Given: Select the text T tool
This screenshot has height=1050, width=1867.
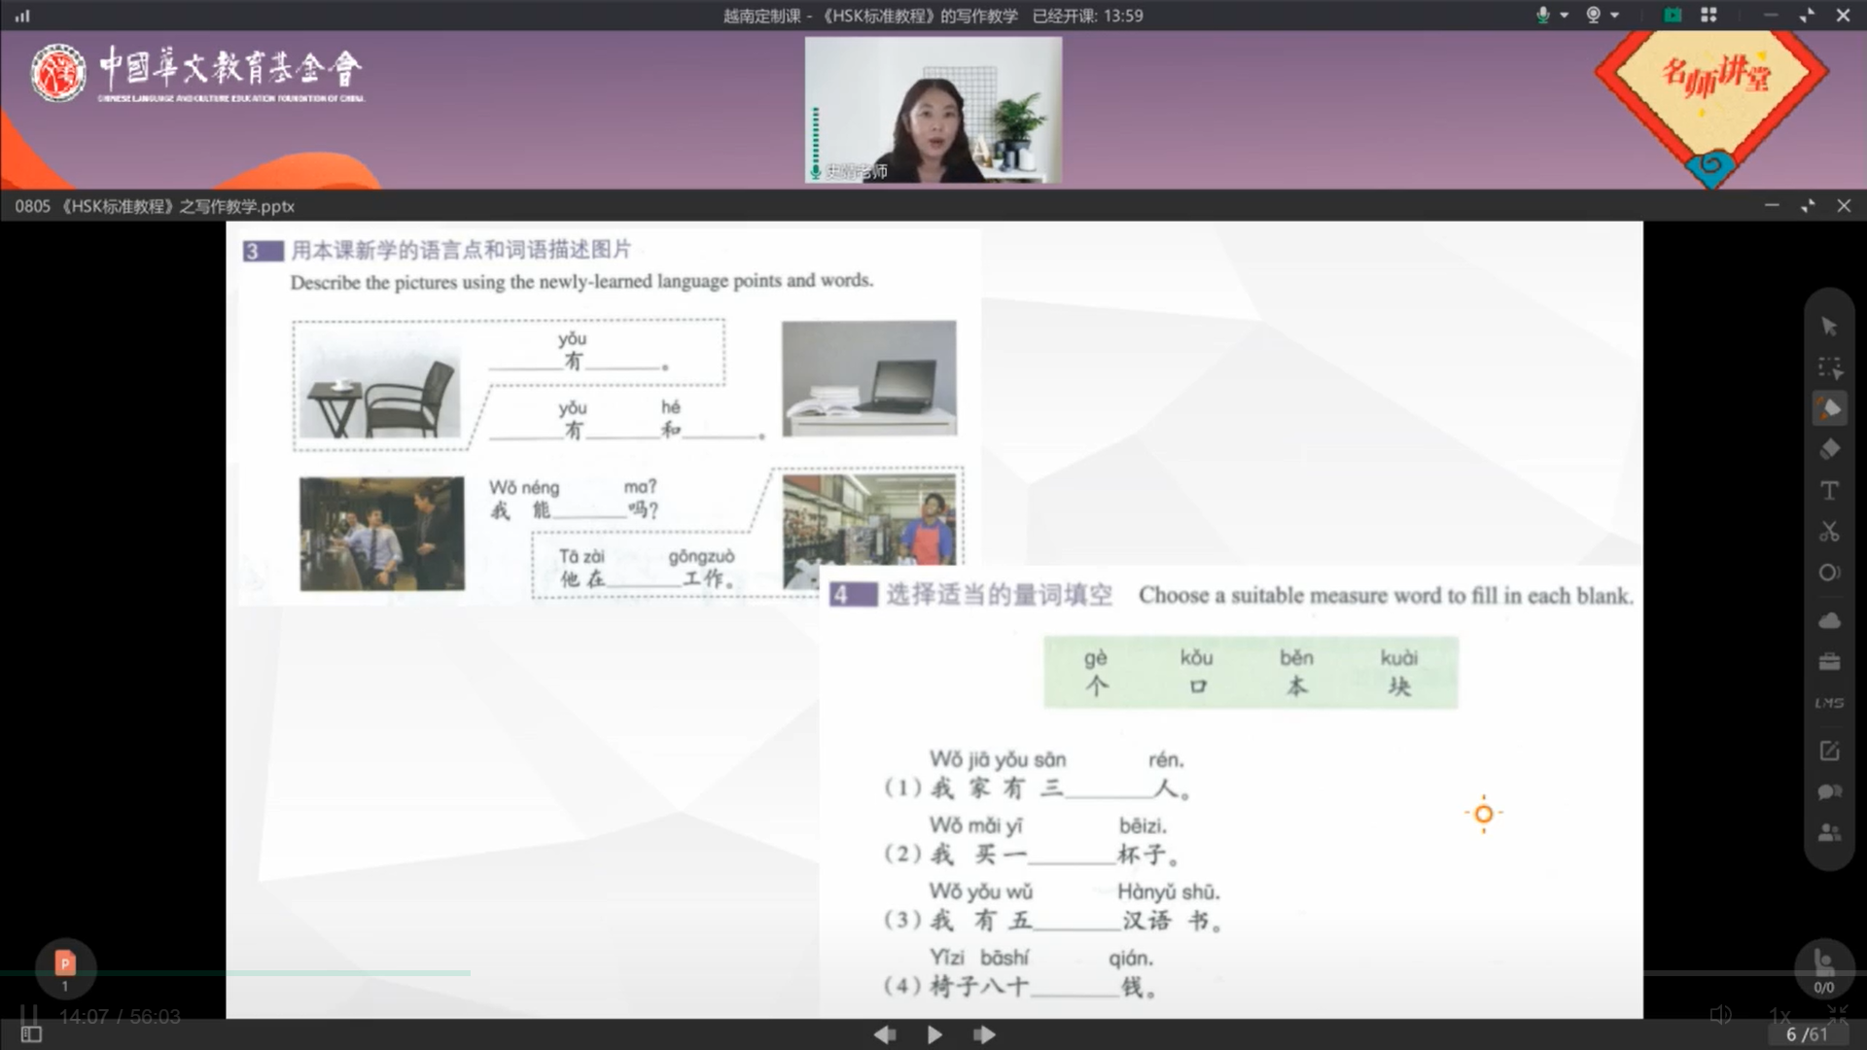Looking at the screenshot, I should 1829,491.
